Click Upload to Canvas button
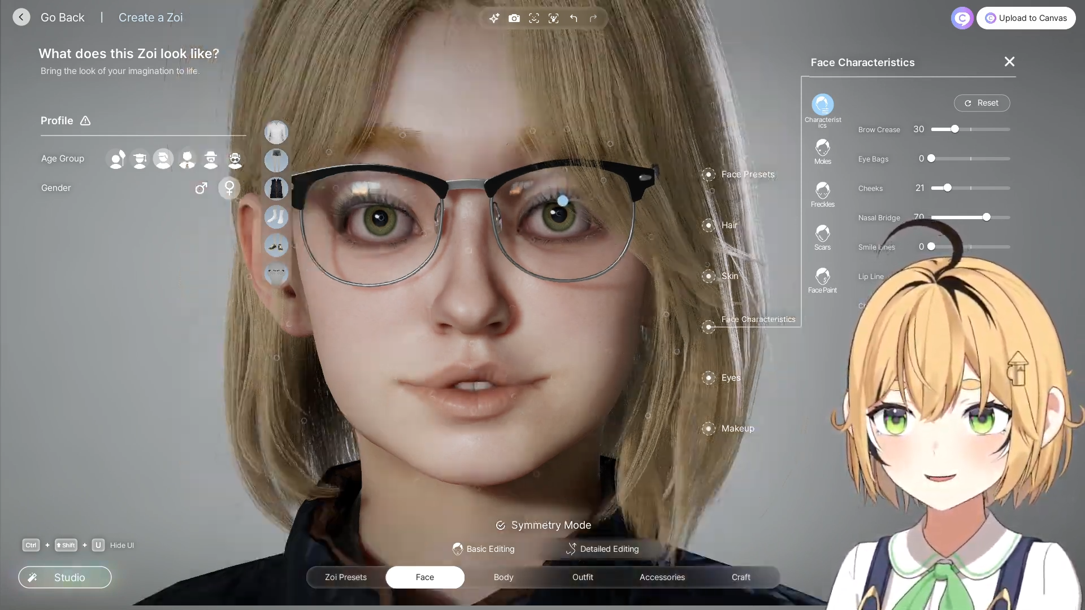The image size is (1085, 610). coord(1026,18)
